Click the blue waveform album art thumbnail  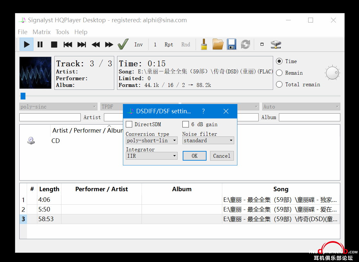tap(35, 73)
